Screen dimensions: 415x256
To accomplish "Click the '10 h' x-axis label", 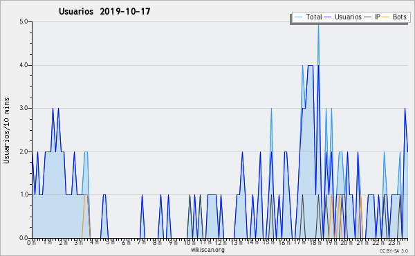I will 190,242.
